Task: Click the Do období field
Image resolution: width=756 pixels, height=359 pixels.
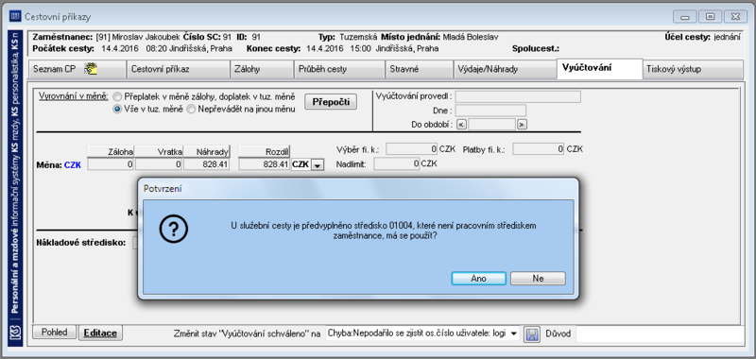Action: [491, 125]
